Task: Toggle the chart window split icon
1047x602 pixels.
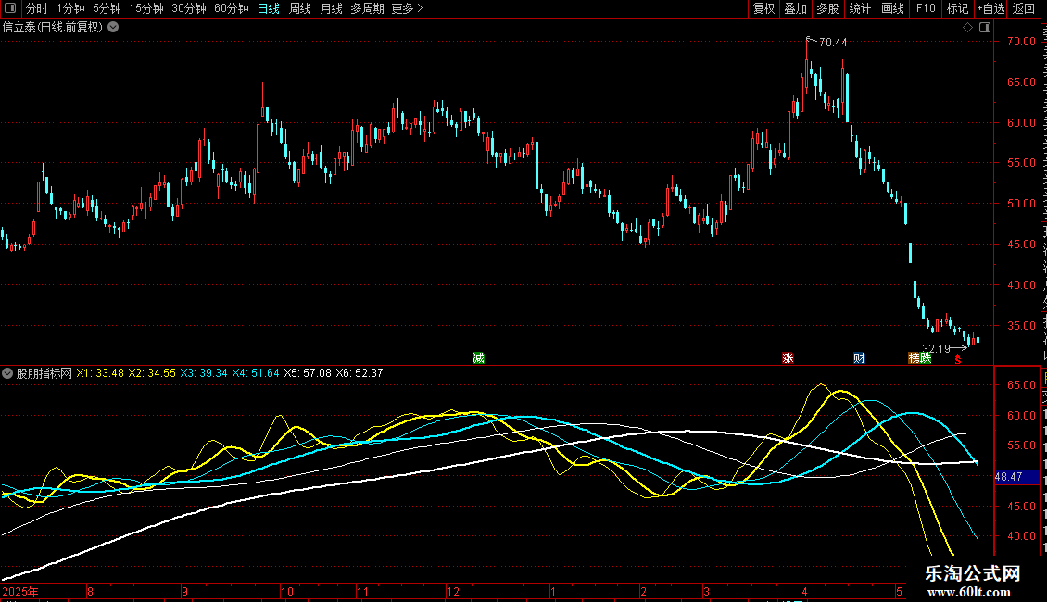Action: coord(985,28)
